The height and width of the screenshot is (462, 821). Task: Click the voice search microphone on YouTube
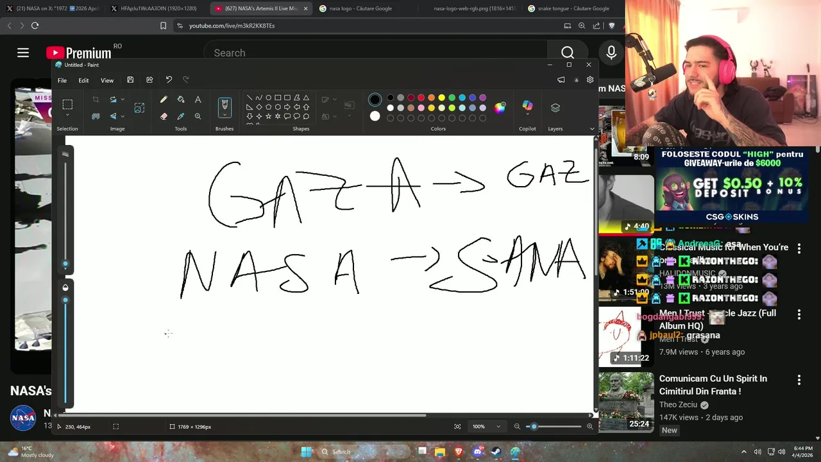[611, 53]
